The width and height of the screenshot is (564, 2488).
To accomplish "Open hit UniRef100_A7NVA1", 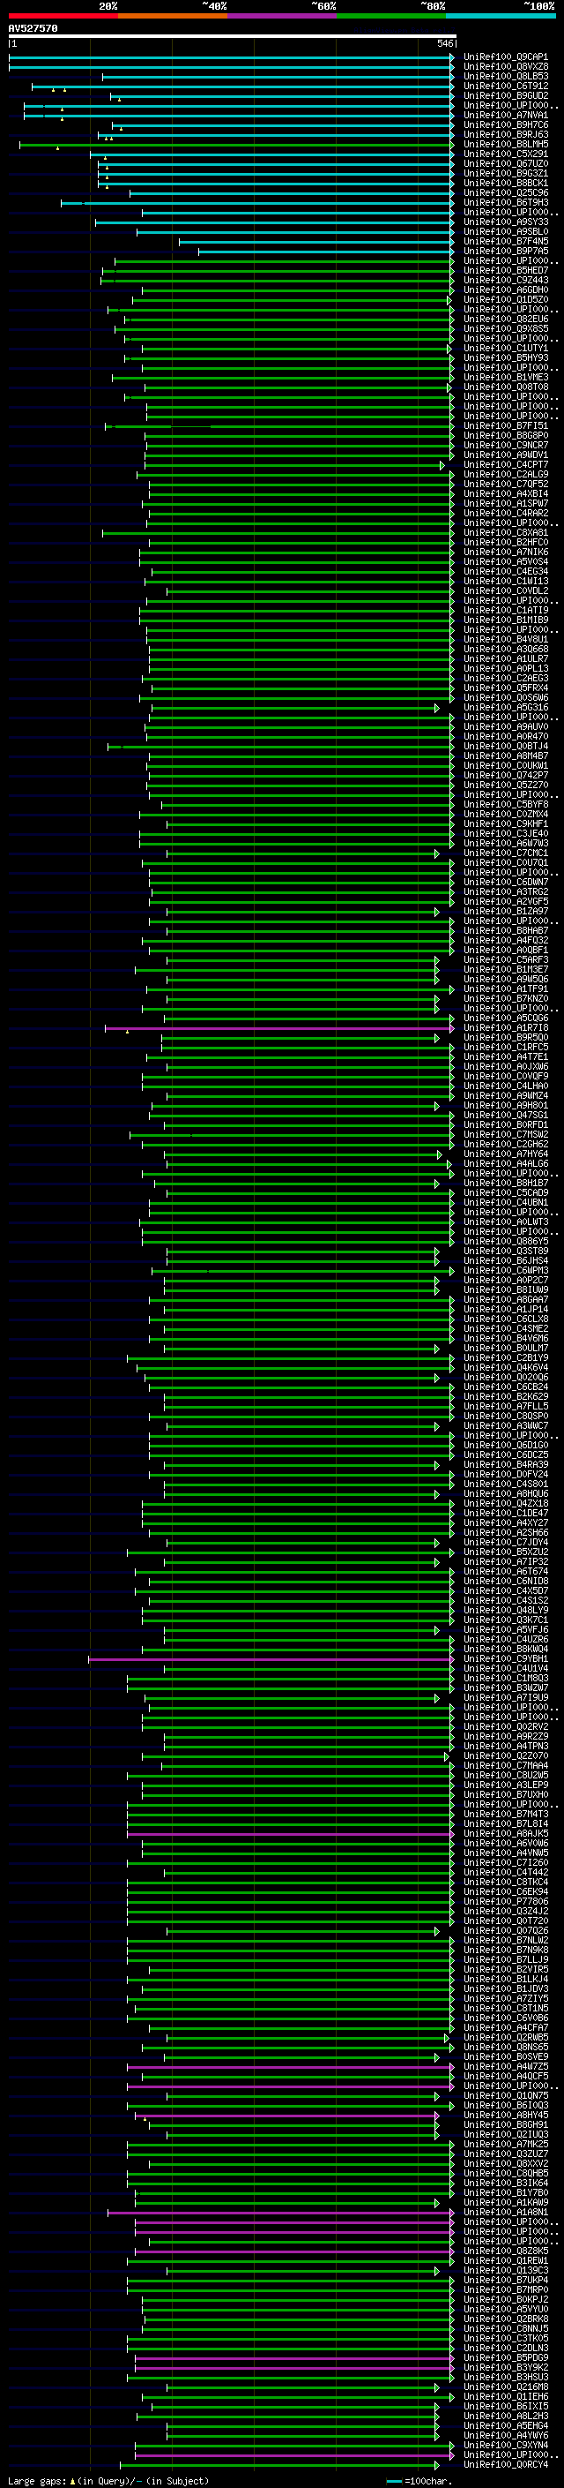I will coord(505,115).
